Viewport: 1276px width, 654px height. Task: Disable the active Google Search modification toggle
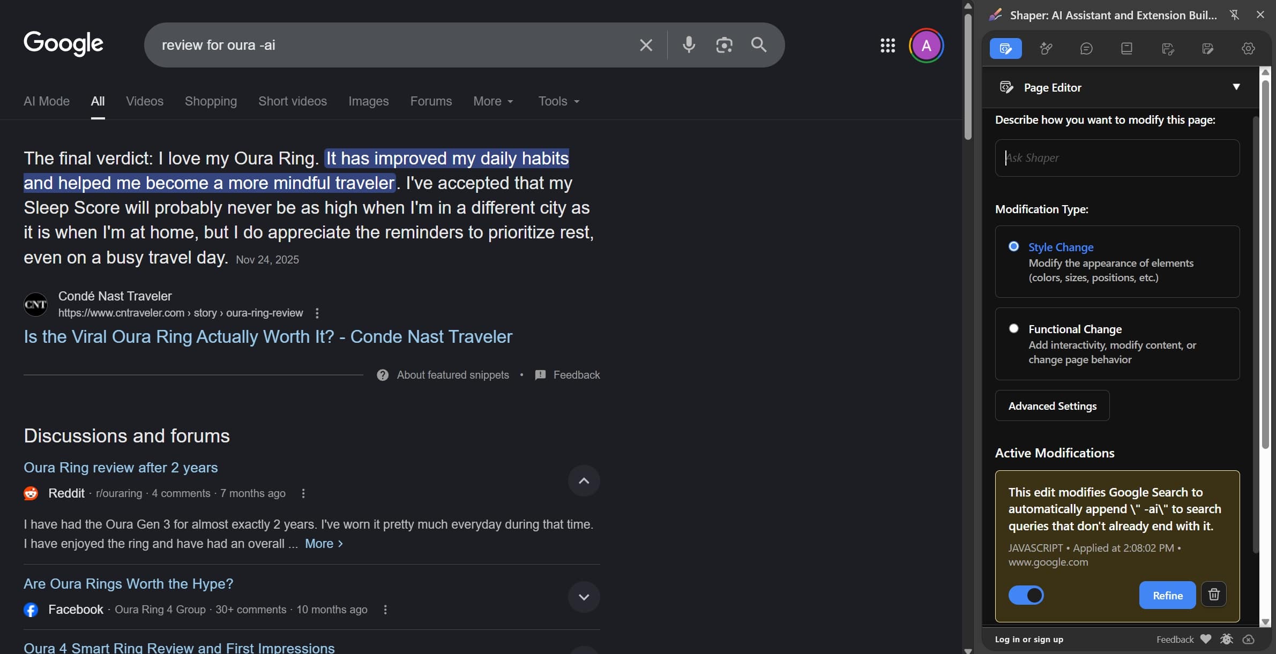[x=1026, y=595]
